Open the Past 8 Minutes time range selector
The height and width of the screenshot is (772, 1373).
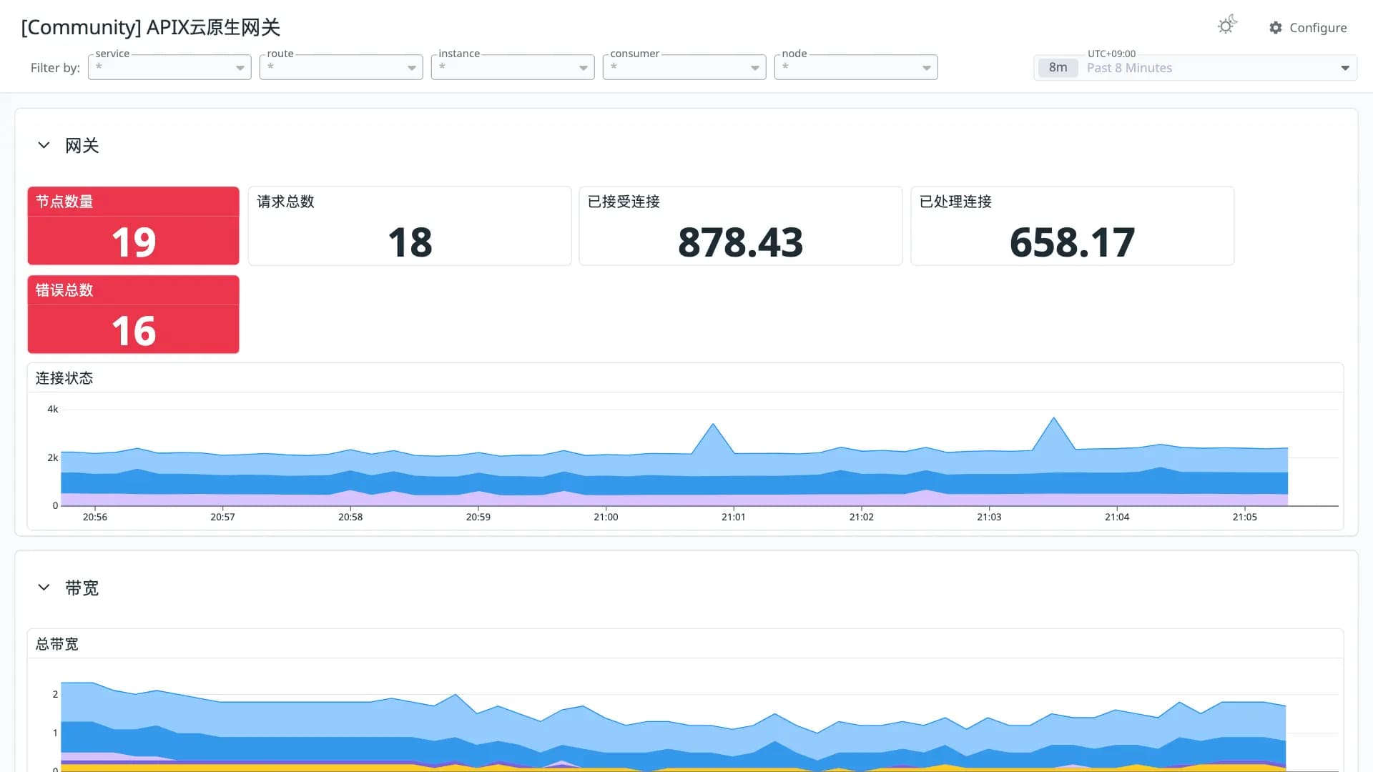(x=1195, y=68)
